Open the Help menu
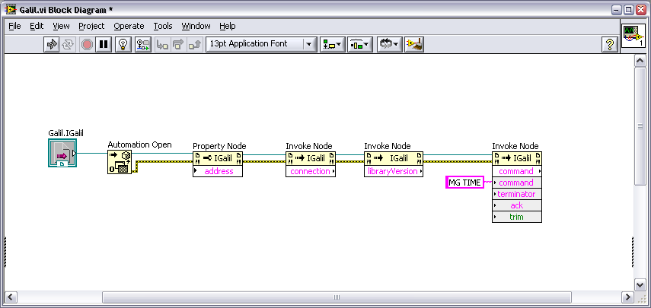The width and height of the screenshot is (651, 308). pos(228,26)
